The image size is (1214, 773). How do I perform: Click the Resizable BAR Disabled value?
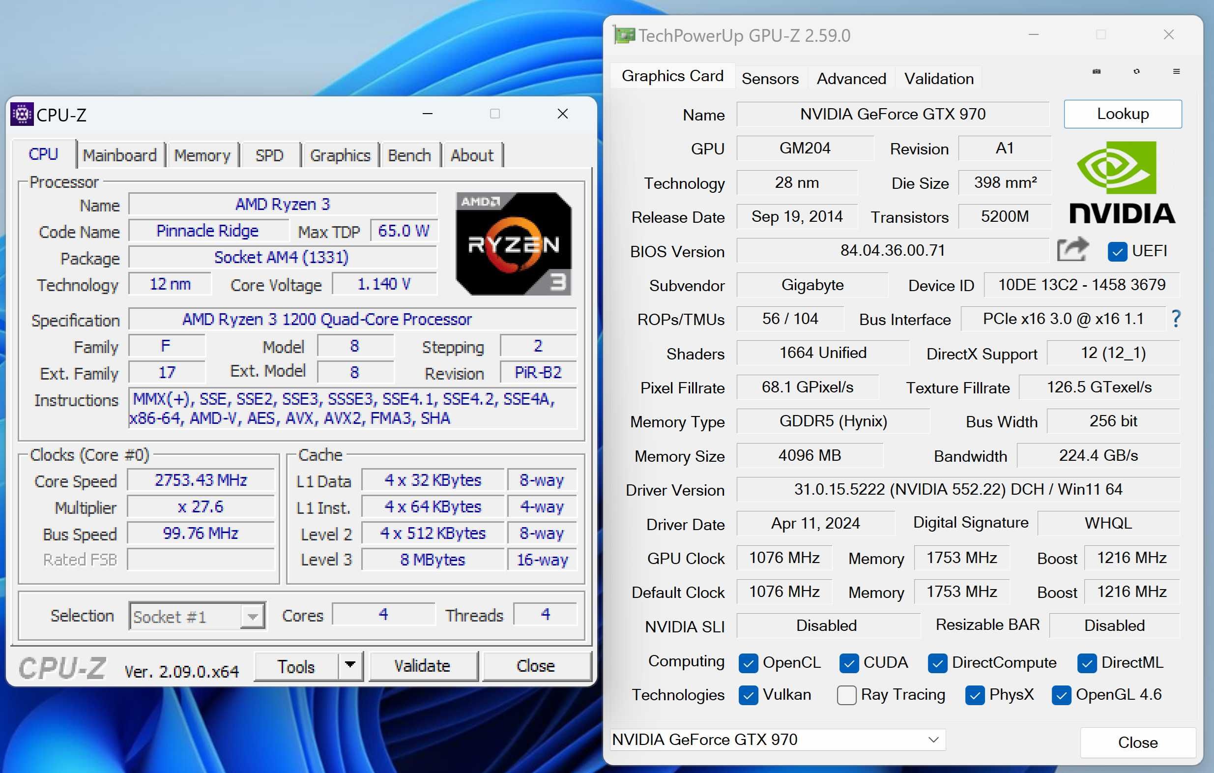click(1114, 625)
